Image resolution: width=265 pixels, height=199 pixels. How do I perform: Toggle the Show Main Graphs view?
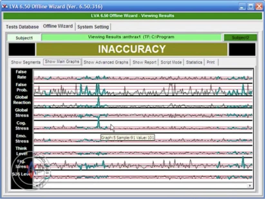point(62,62)
